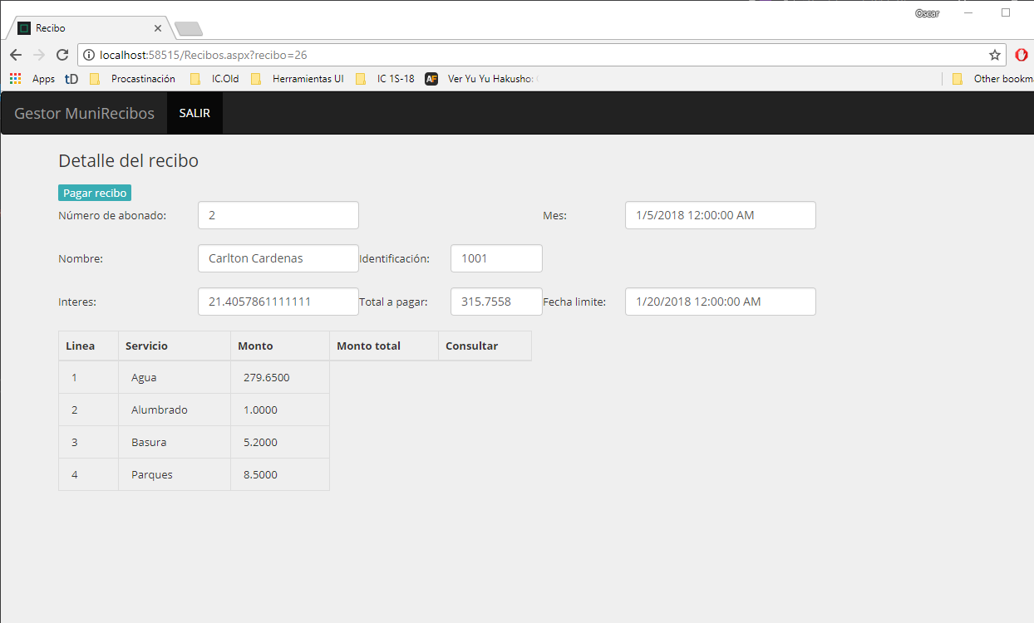
Task: Open the tD bookmark
Action: pos(71,79)
